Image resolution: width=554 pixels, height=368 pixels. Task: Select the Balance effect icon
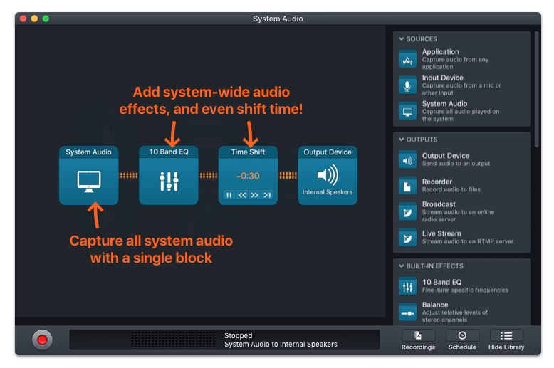coord(407,312)
